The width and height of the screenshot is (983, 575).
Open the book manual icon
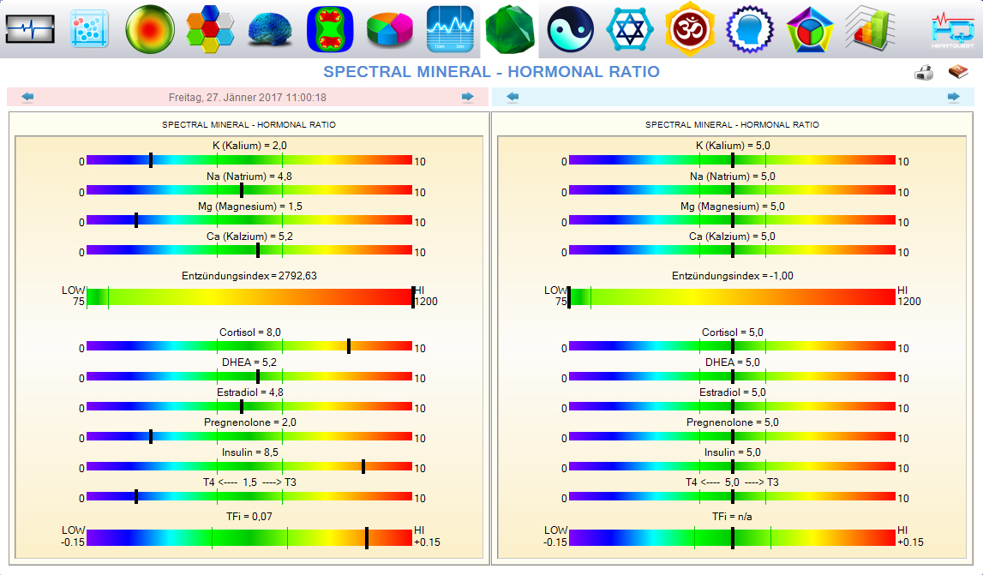[x=957, y=73]
